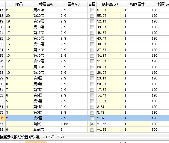Click bottom elevation value 57.97
This screenshot has width=169, height=143.
click(110, 10)
